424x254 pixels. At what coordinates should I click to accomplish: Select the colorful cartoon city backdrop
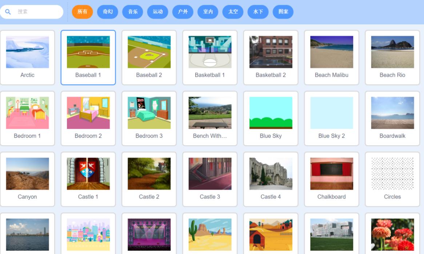(88, 234)
